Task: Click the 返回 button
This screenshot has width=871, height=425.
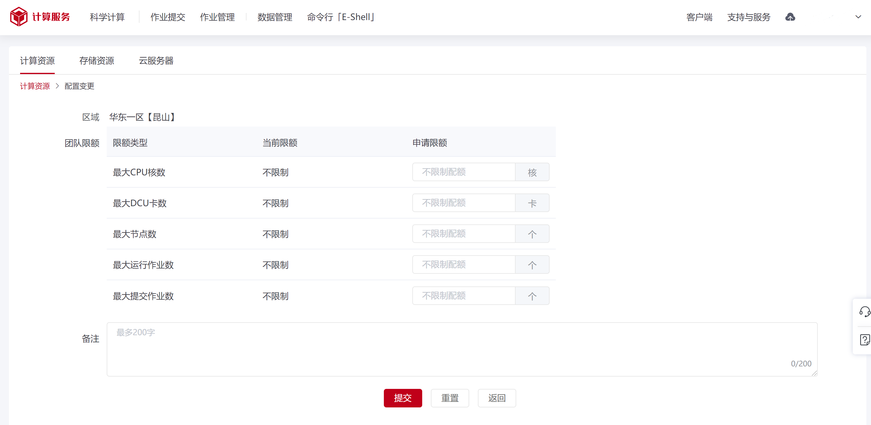Action: click(x=497, y=398)
